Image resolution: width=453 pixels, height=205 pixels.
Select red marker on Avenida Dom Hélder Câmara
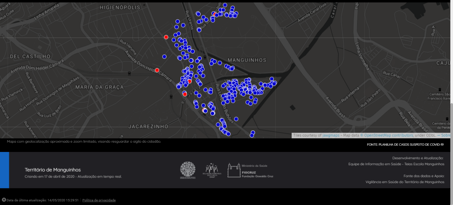pos(157,70)
